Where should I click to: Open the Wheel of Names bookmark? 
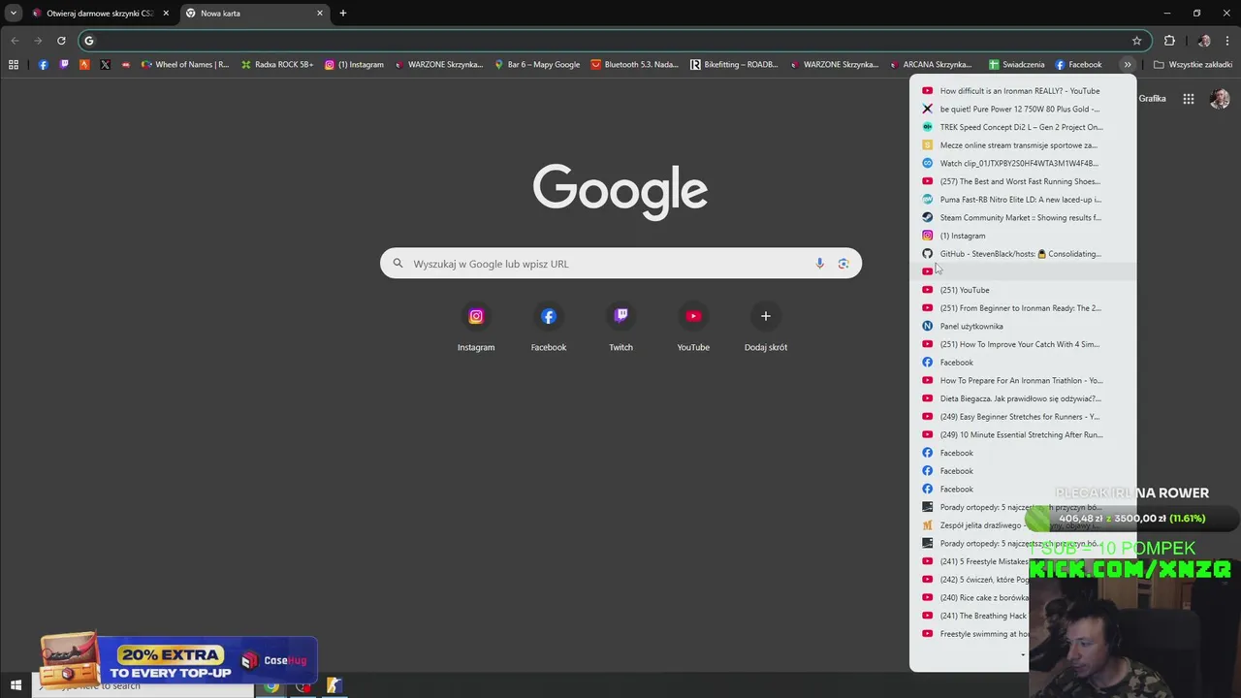184,65
